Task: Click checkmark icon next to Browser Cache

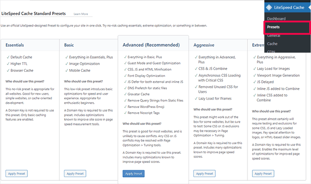Action: point(8,70)
